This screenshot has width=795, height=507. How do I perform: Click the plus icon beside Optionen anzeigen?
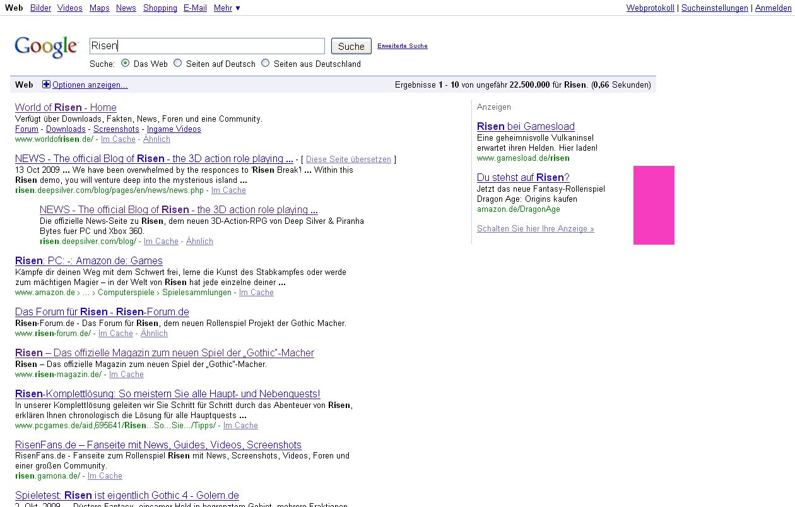[46, 84]
